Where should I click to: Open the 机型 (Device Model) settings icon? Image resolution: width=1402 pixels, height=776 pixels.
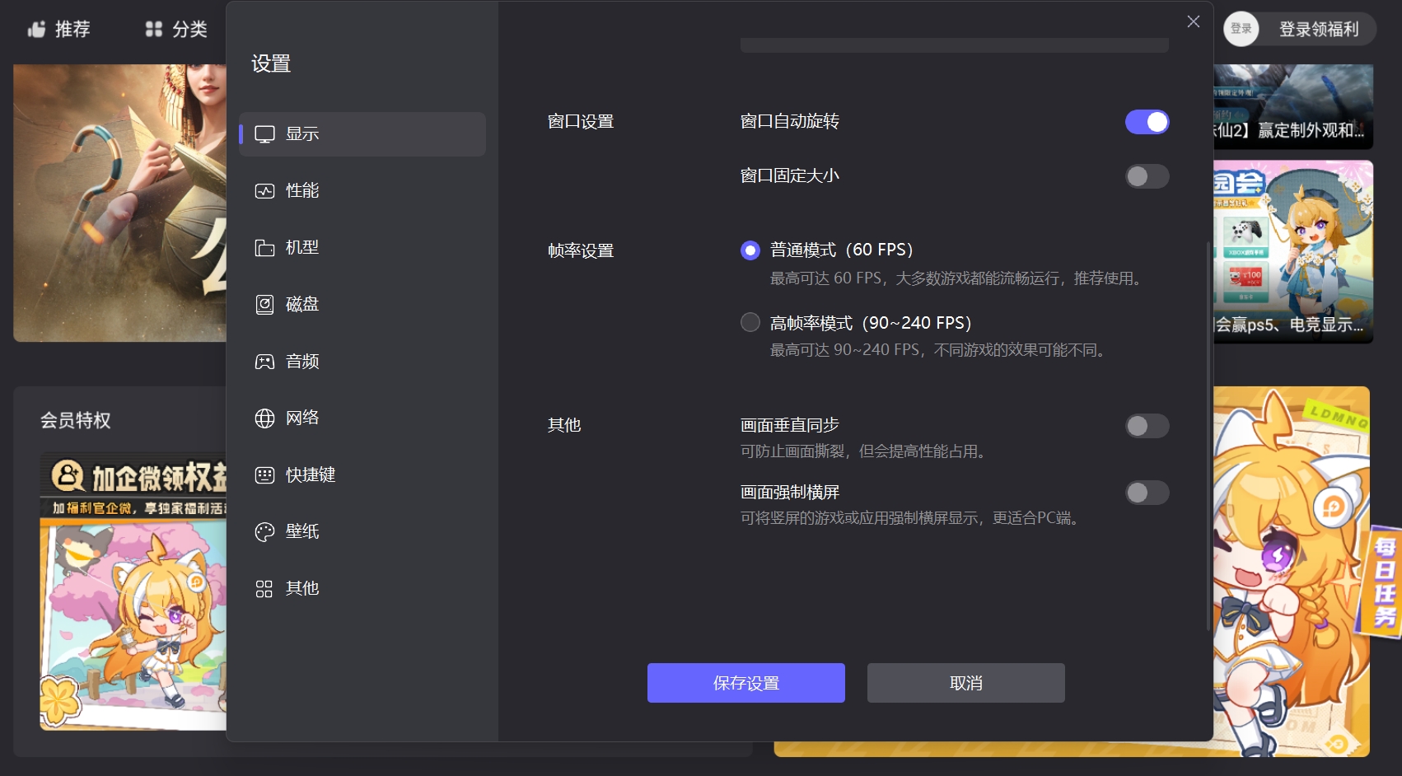264,246
